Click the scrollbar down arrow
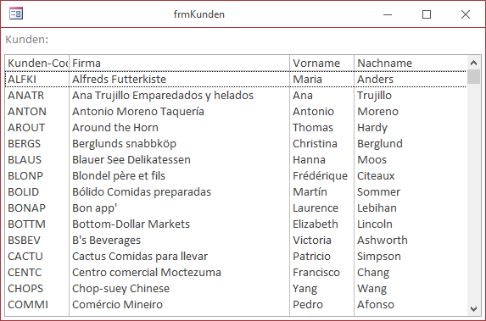The height and width of the screenshot is (321, 486). (473, 308)
